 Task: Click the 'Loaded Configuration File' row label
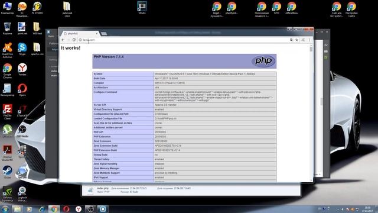pyautogui.click(x=107, y=118)
